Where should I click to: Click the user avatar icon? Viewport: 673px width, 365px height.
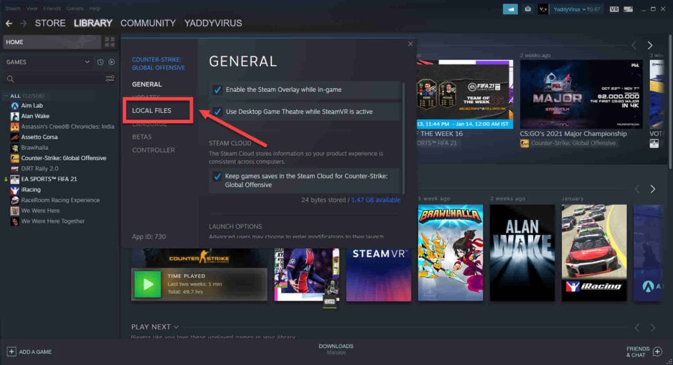[543, 9]
